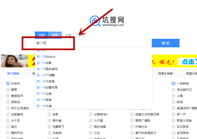Open the 热门搜索 tab

tap(13, 73)
